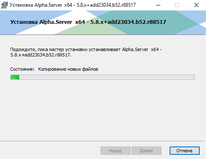The image size is (206, 159).
Task: Close the installer window with X
Action: (x=196, y=5)
